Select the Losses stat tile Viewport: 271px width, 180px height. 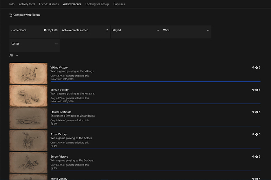tap(35, 45)
